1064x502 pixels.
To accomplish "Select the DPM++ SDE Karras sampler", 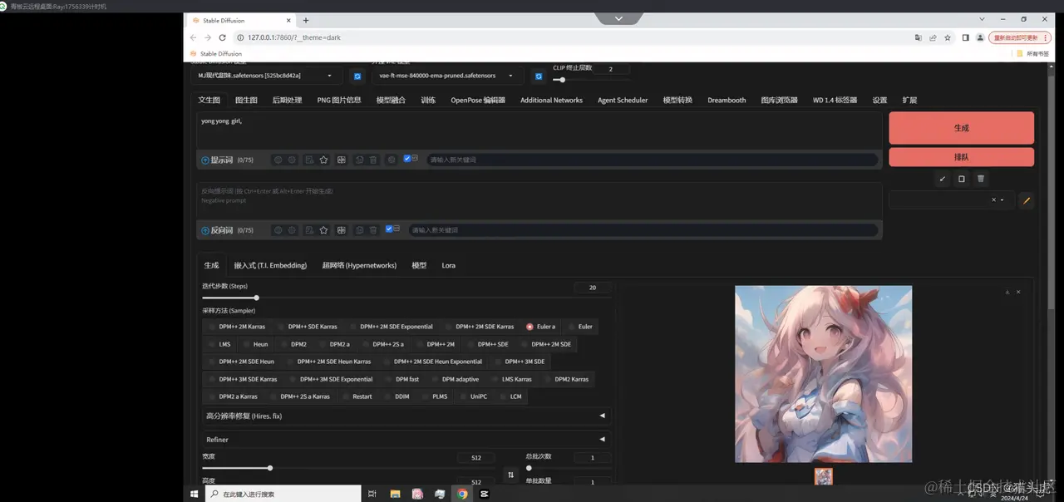I will (307, 327).
